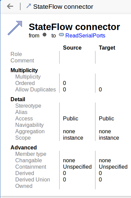Image resolution: width=131 pixels, height=198 pixels.
Task: Click the Target Aggregation none value
Action: coord(105,132)
